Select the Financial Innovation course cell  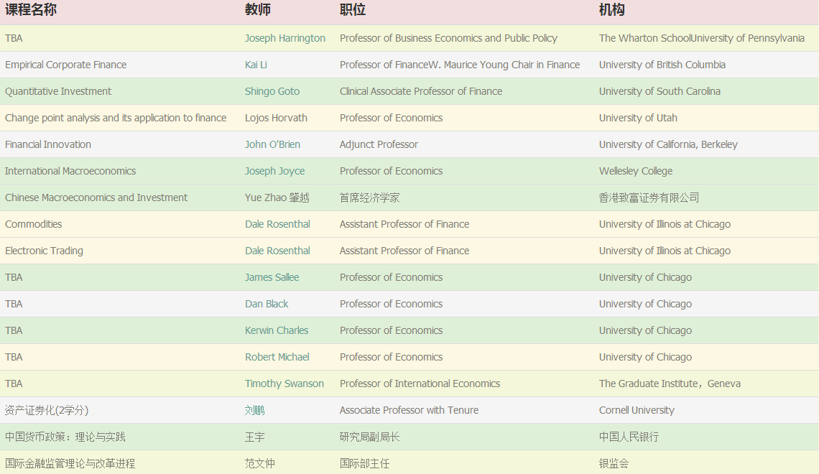tap(48, 144)
